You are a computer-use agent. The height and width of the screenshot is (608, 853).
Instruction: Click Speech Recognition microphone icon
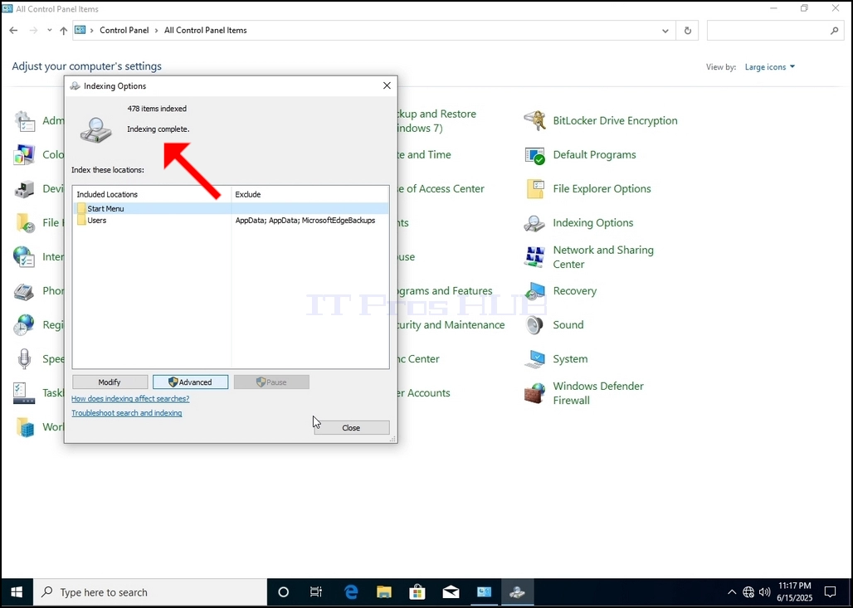click(25, 359)
